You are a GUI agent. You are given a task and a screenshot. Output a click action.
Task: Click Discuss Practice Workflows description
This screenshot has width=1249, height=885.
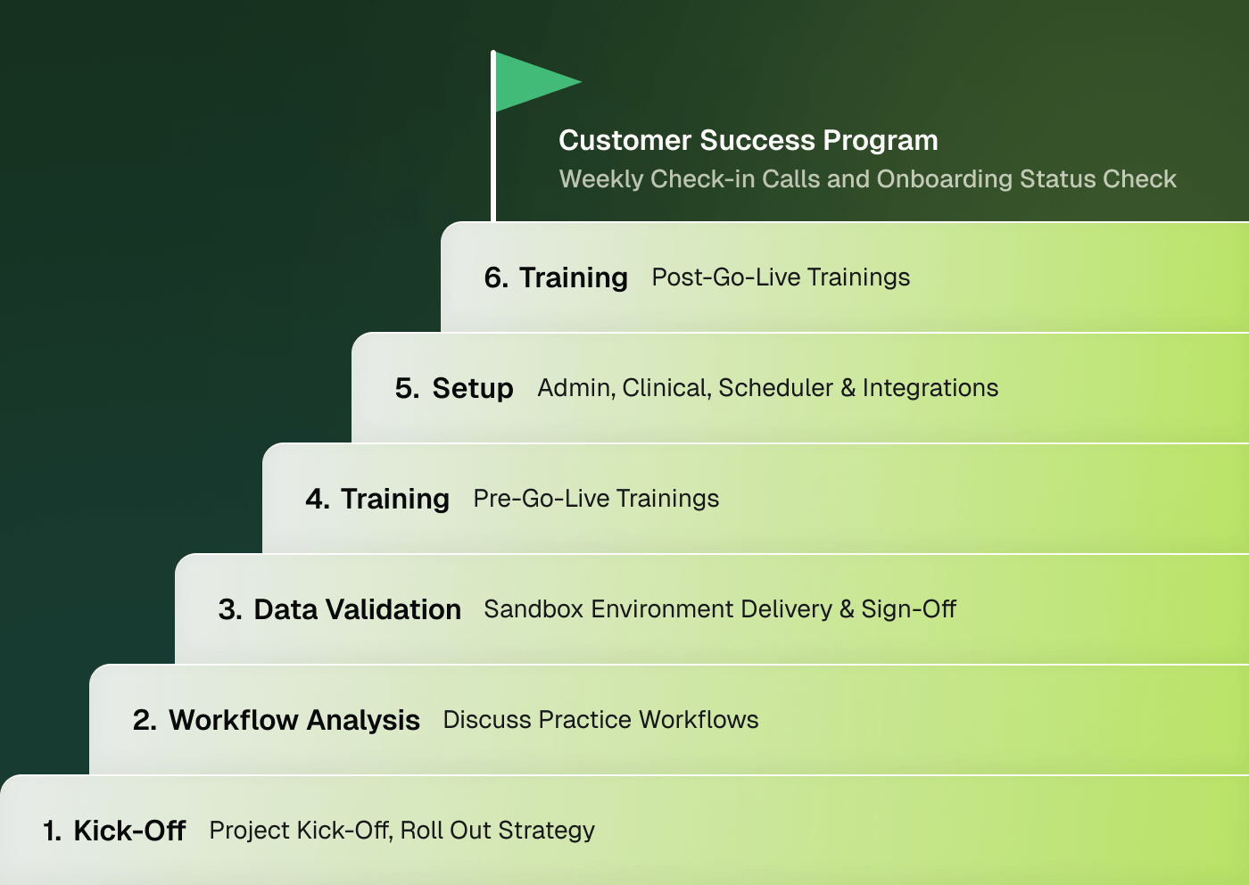click(x=600, y=719)
